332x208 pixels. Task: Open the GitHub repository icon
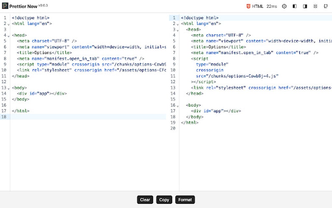325,6
